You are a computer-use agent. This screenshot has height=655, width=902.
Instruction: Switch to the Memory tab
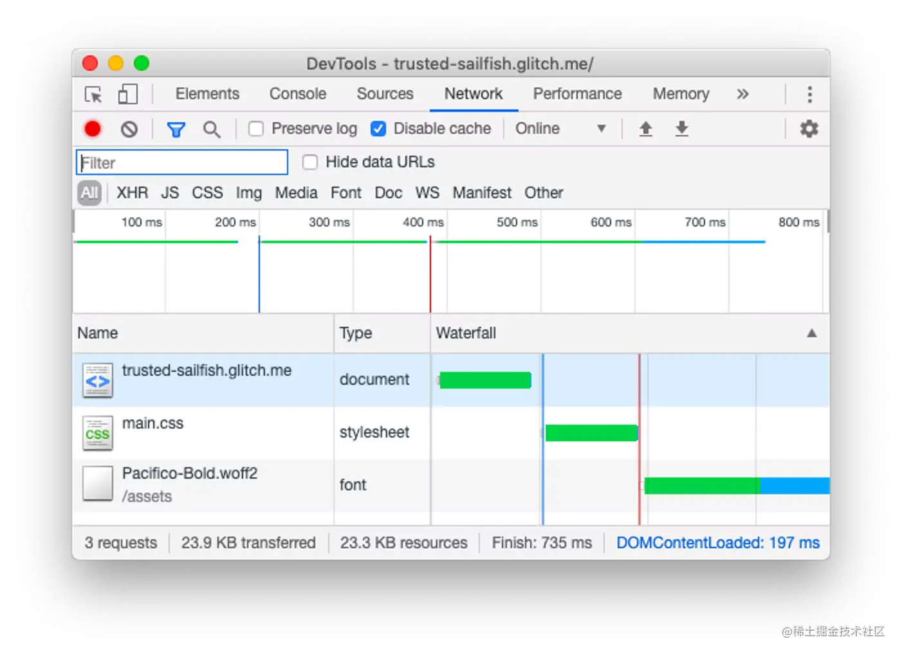coord(681,94)
